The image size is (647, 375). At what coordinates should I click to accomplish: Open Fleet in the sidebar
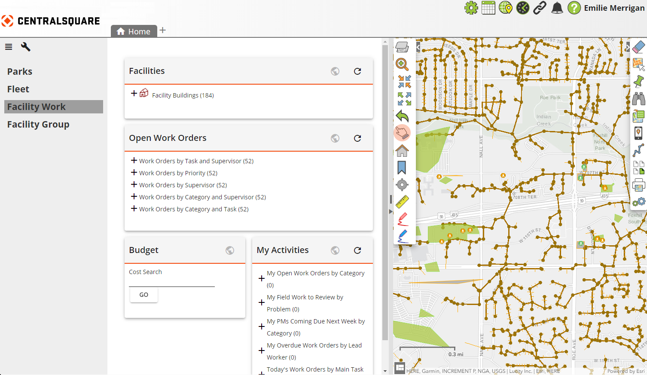tap(18, 89)
